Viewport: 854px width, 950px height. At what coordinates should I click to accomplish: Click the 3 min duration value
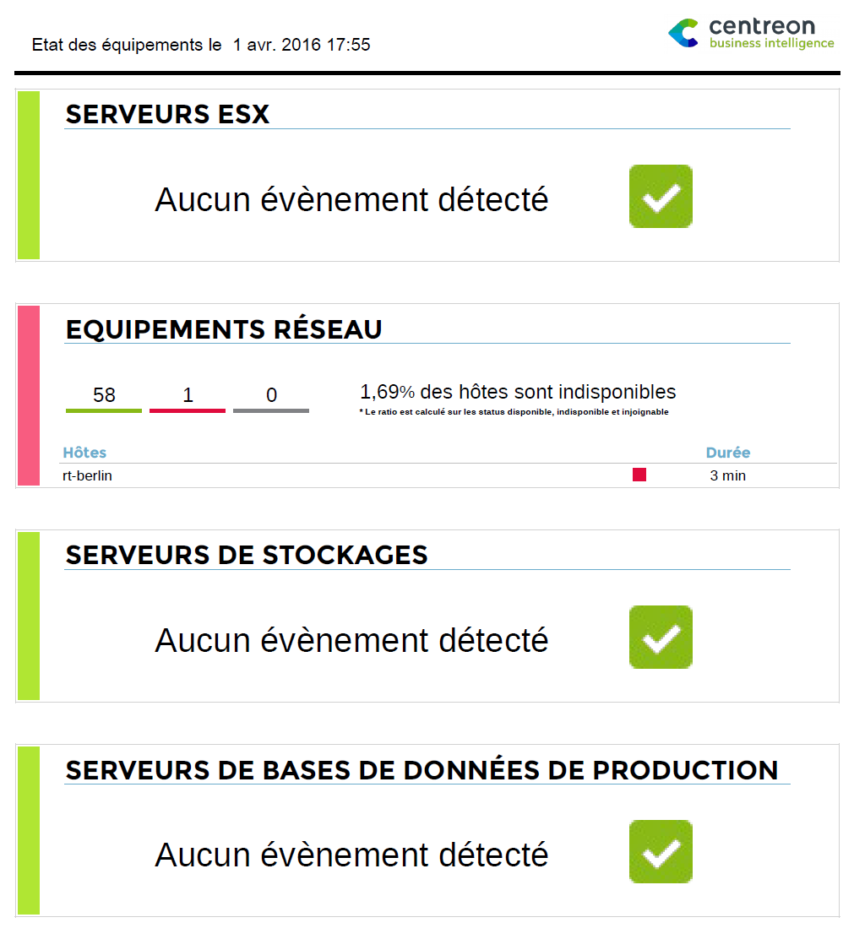click(x=727, y=476)
